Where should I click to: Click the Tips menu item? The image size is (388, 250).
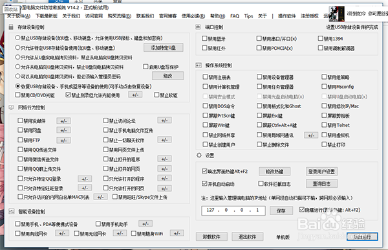(x=248, y=16)
